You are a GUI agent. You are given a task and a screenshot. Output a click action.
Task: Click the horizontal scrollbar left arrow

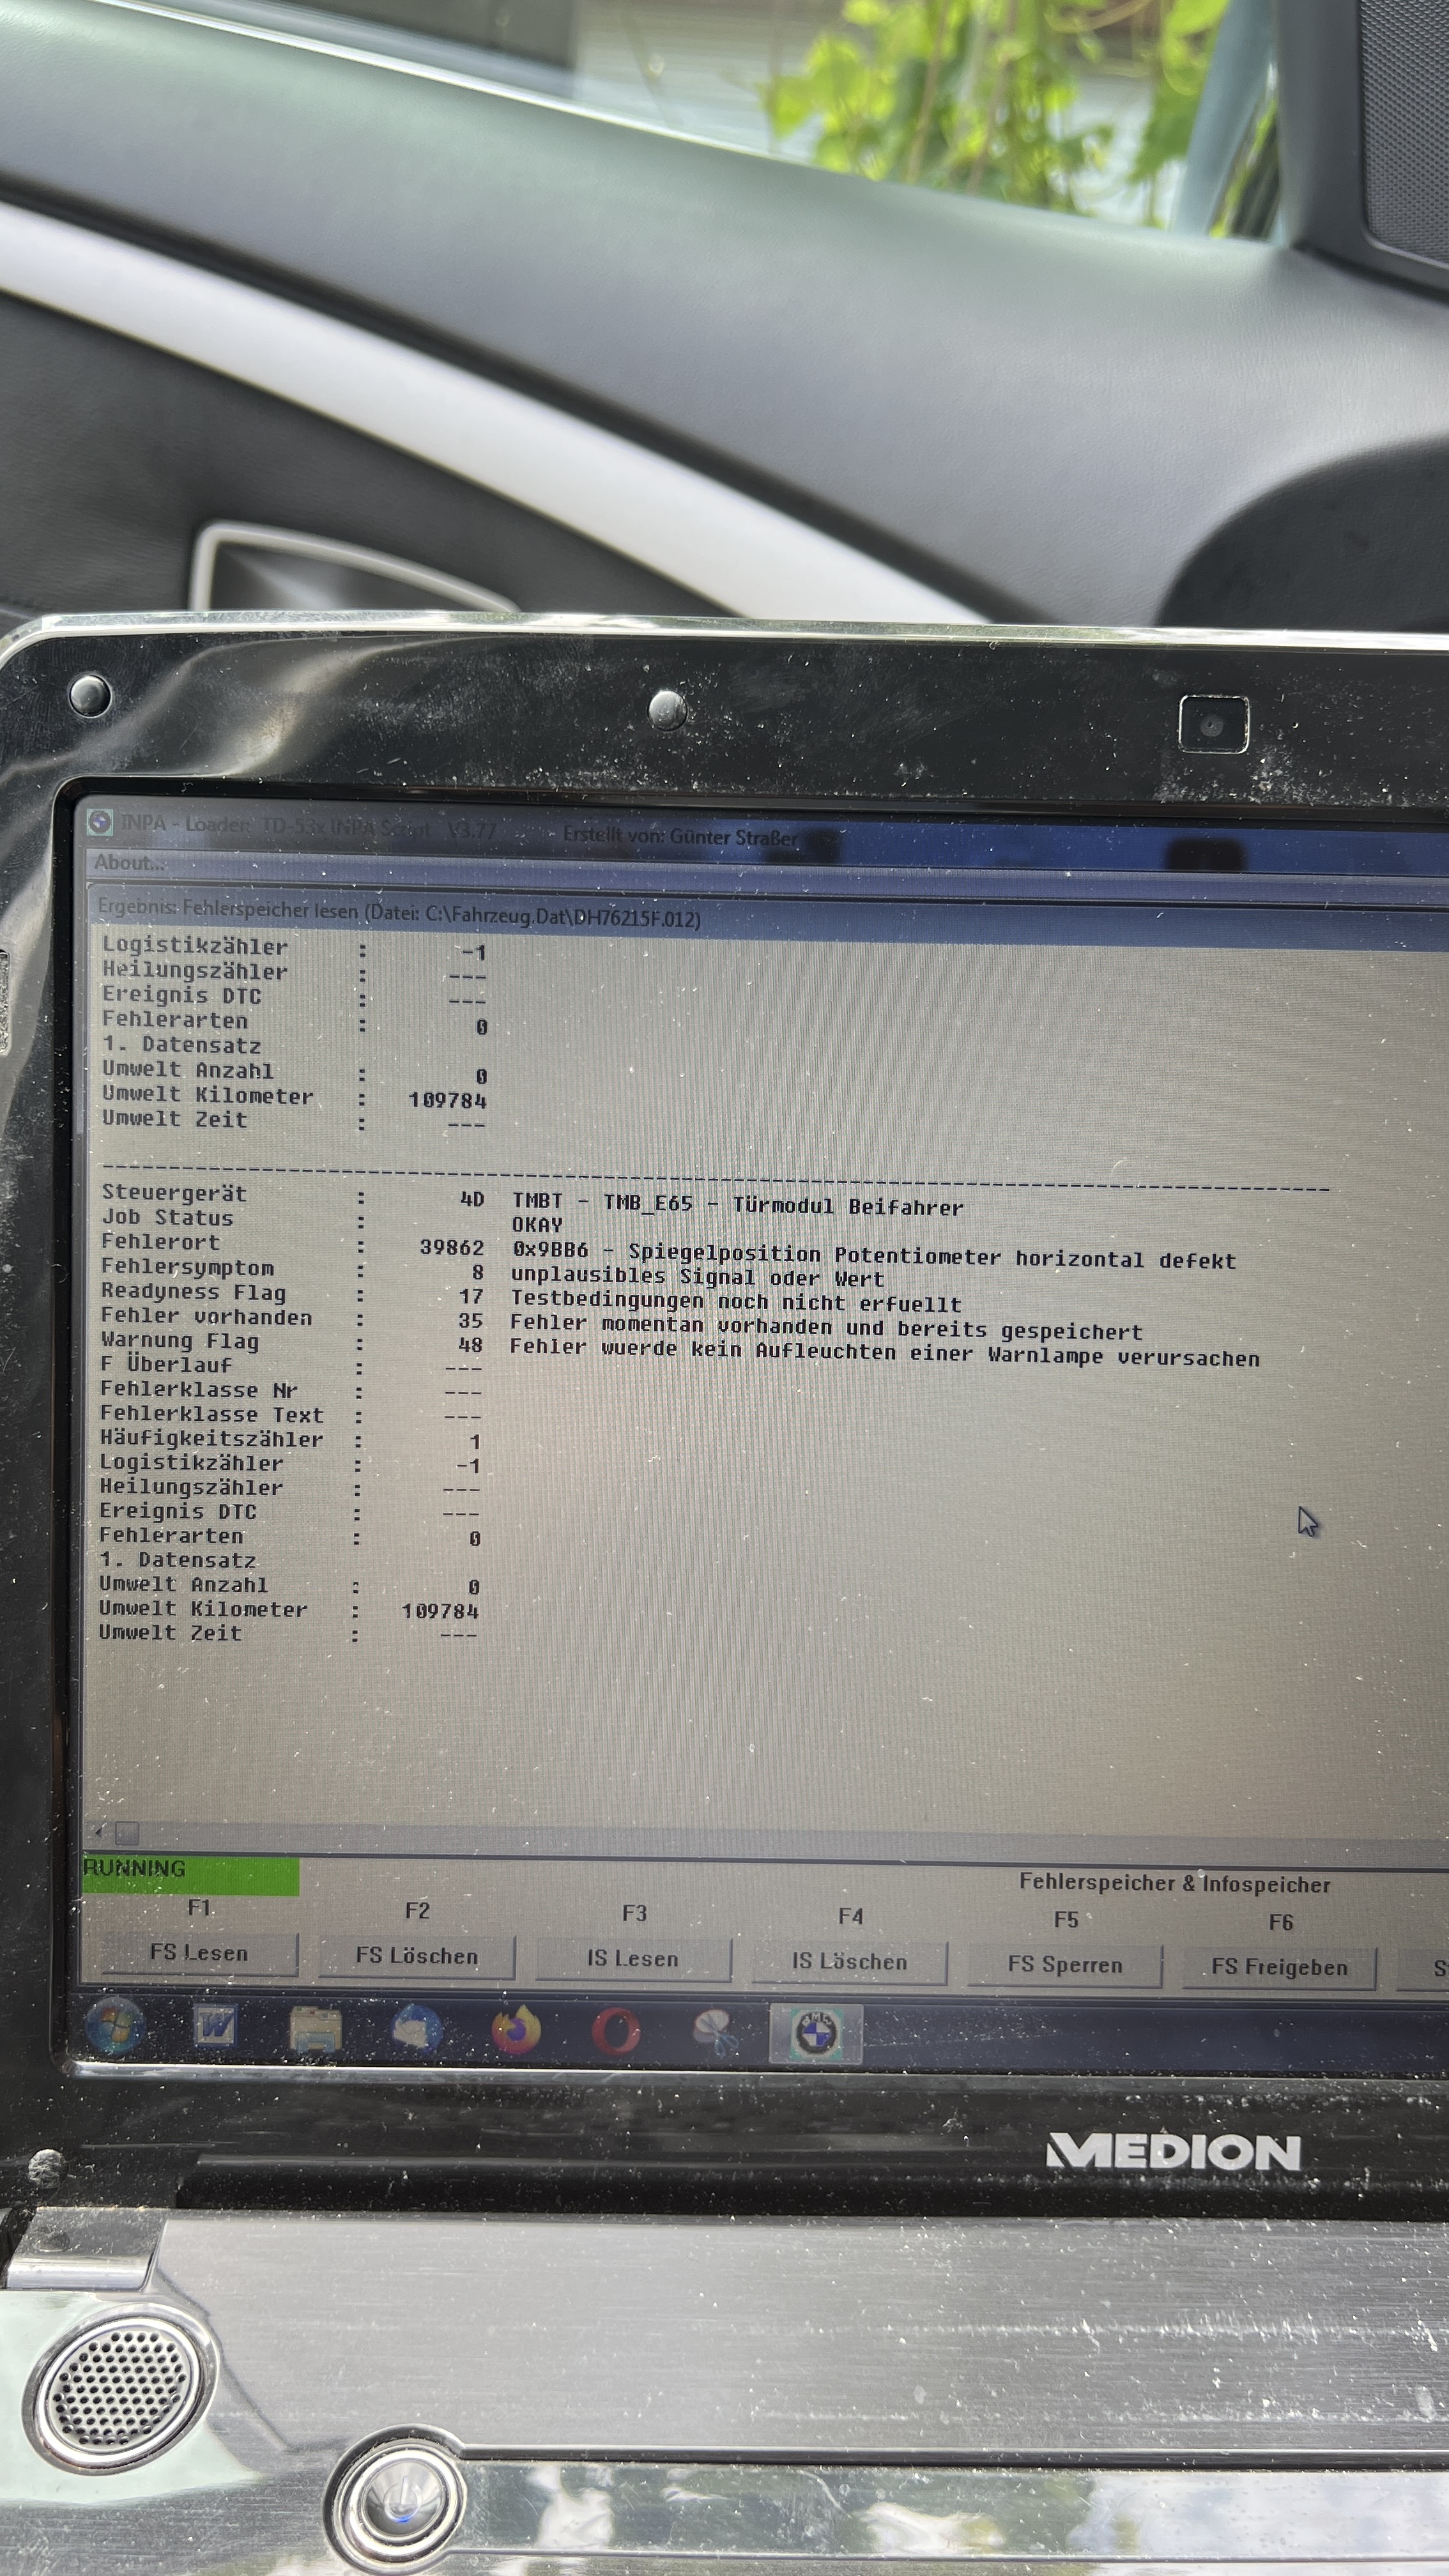click(x=98, y=1831)
